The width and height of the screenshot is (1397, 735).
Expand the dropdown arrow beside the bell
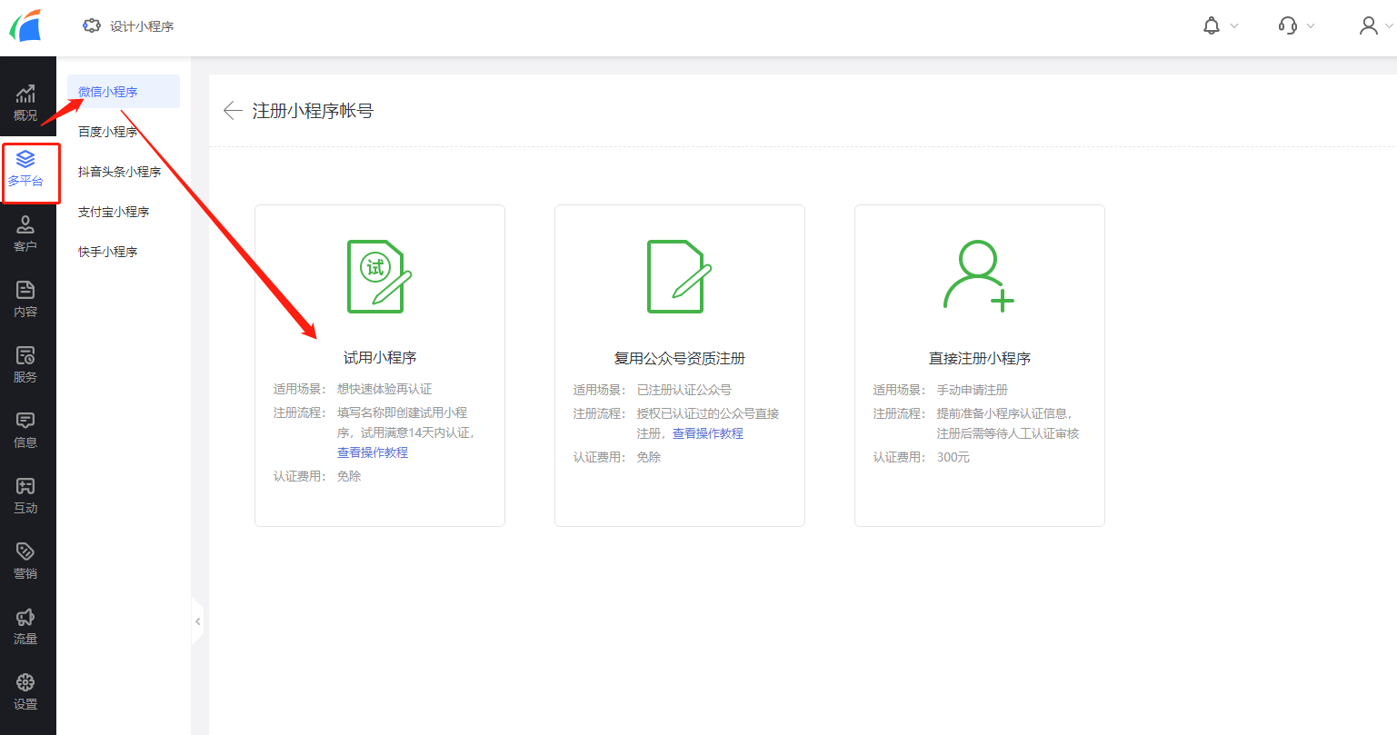(1234, 26)
